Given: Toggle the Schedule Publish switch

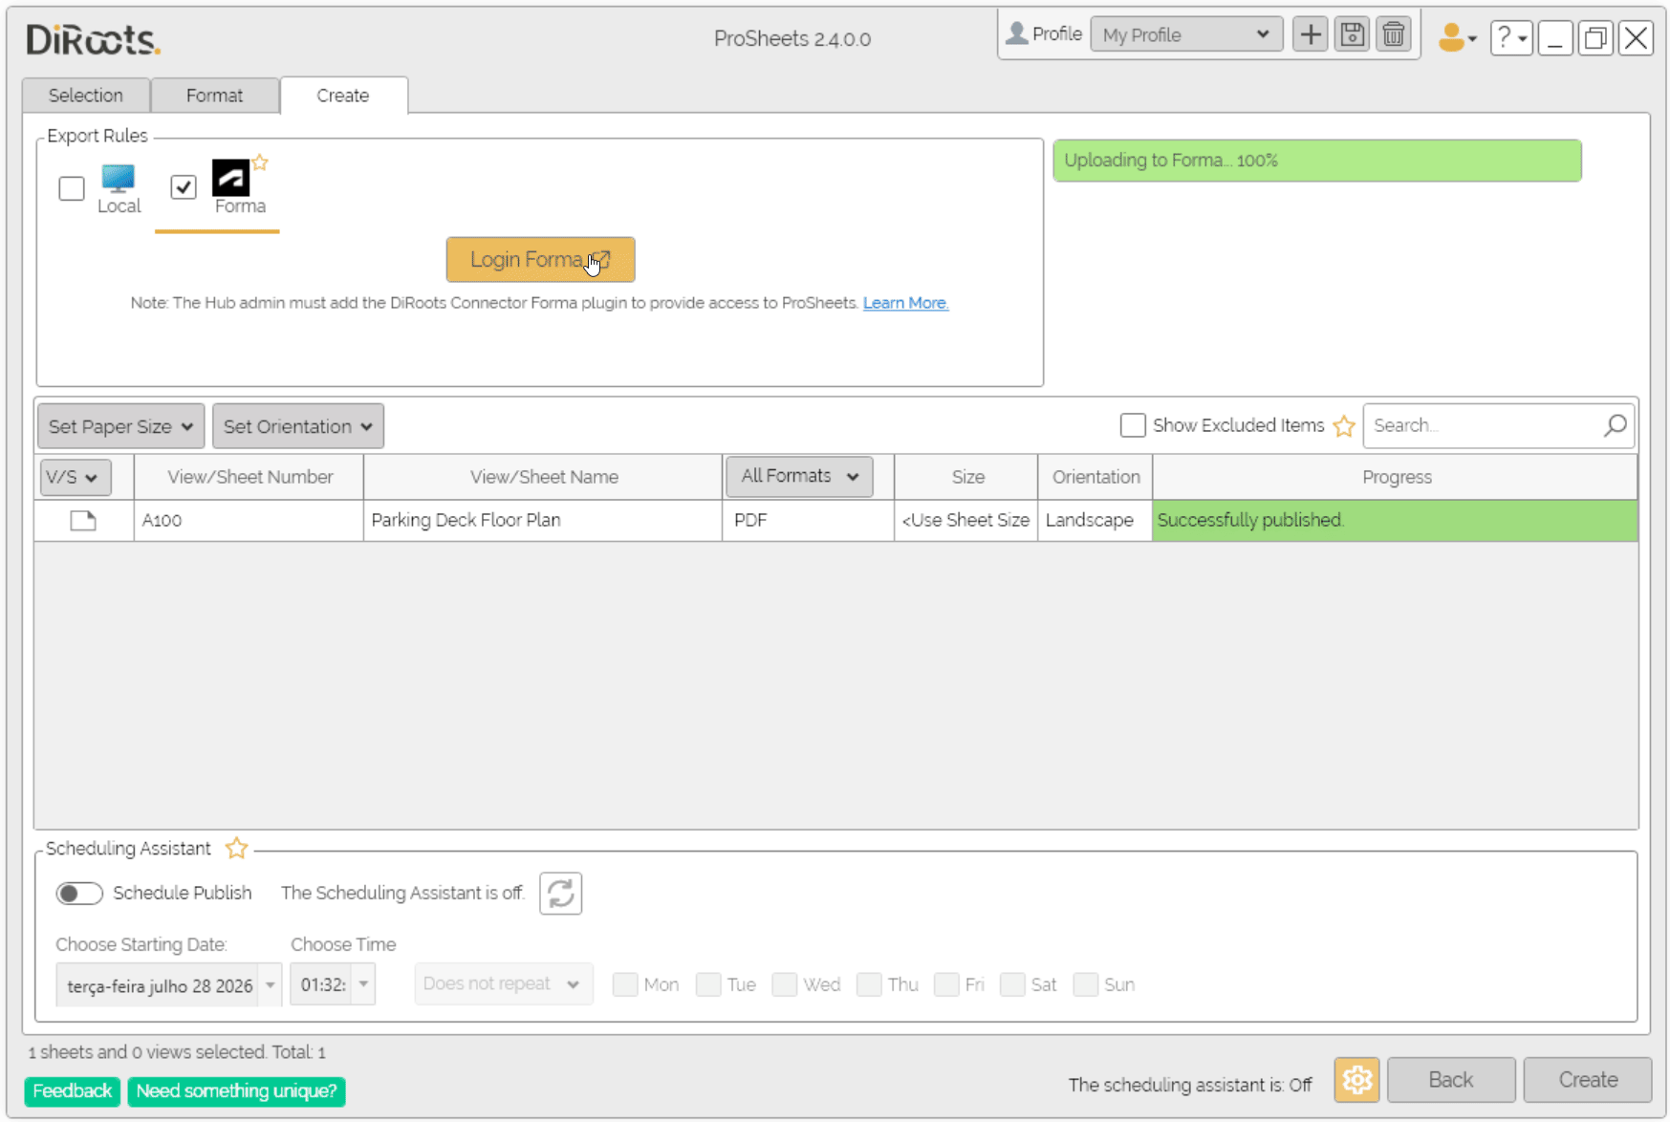Looking at the screenshot, I should (x=78, y=894).
